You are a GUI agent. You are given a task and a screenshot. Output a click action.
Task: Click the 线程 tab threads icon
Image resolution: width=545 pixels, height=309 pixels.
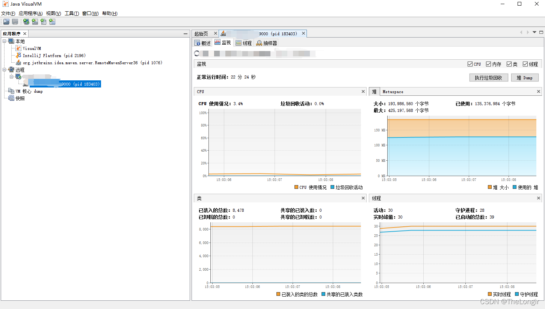click(x=238, y=43)
